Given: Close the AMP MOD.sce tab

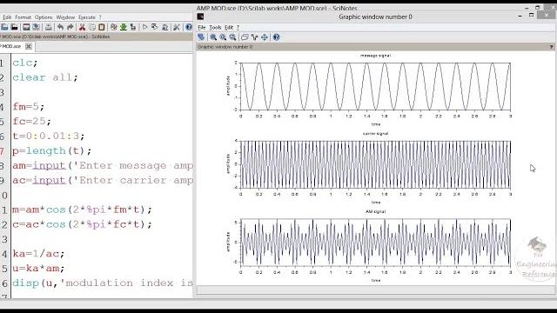Looking at the screenshot, I should click(x=29, y=46).
